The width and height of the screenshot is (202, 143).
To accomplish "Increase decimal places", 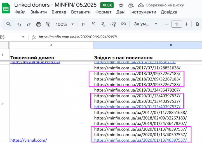I will pyautogui.click(x=113, y=24).
